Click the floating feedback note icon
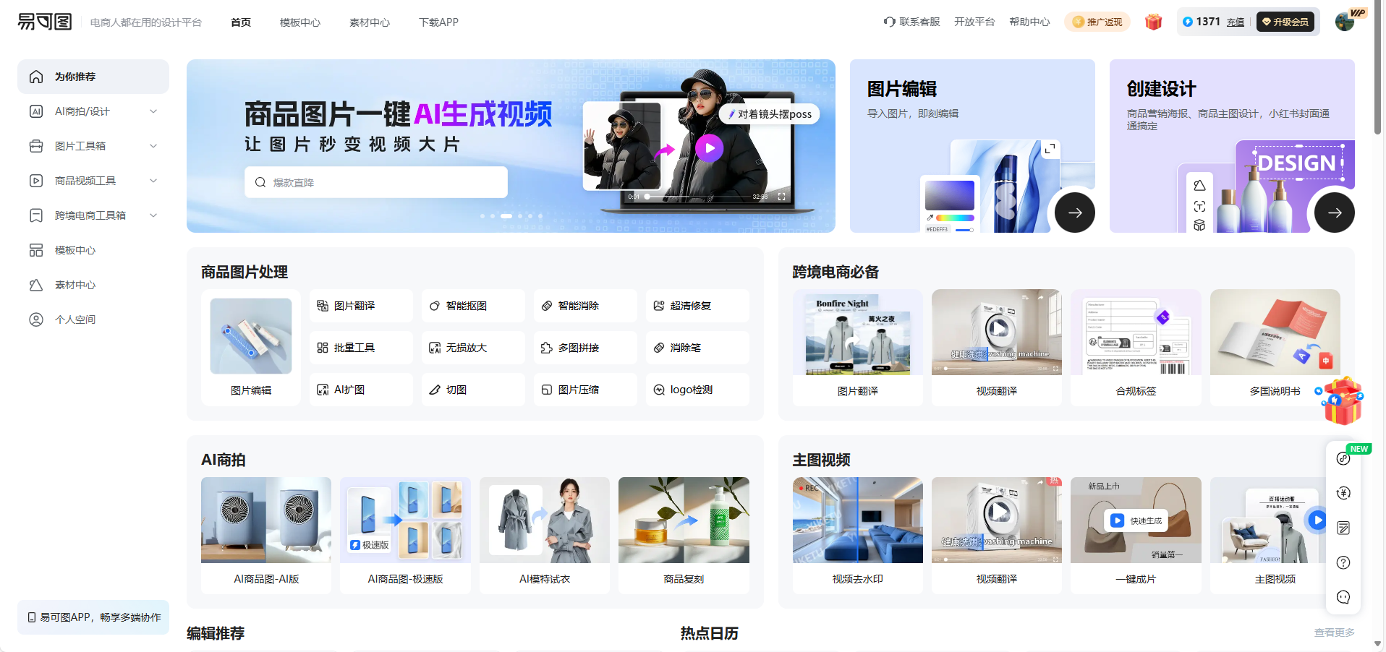 click(x=1343, y=528)
